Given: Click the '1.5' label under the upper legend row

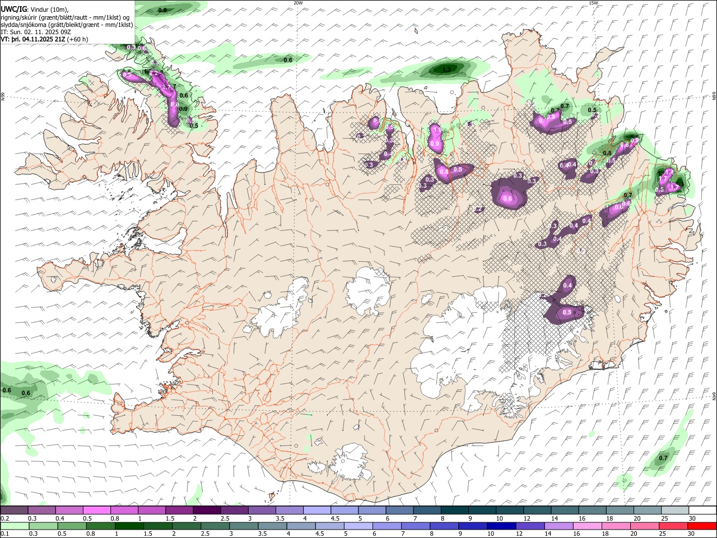Looking at the screenshot, I should (169, 518).
